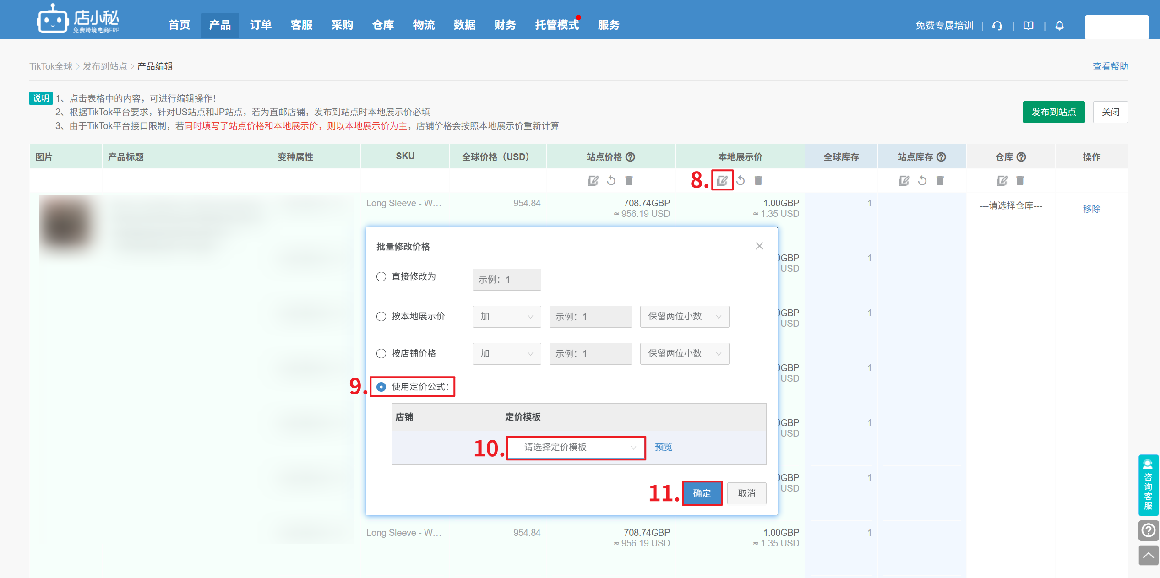Open 请选择定价模板 dropdown

tap(576, 448)
